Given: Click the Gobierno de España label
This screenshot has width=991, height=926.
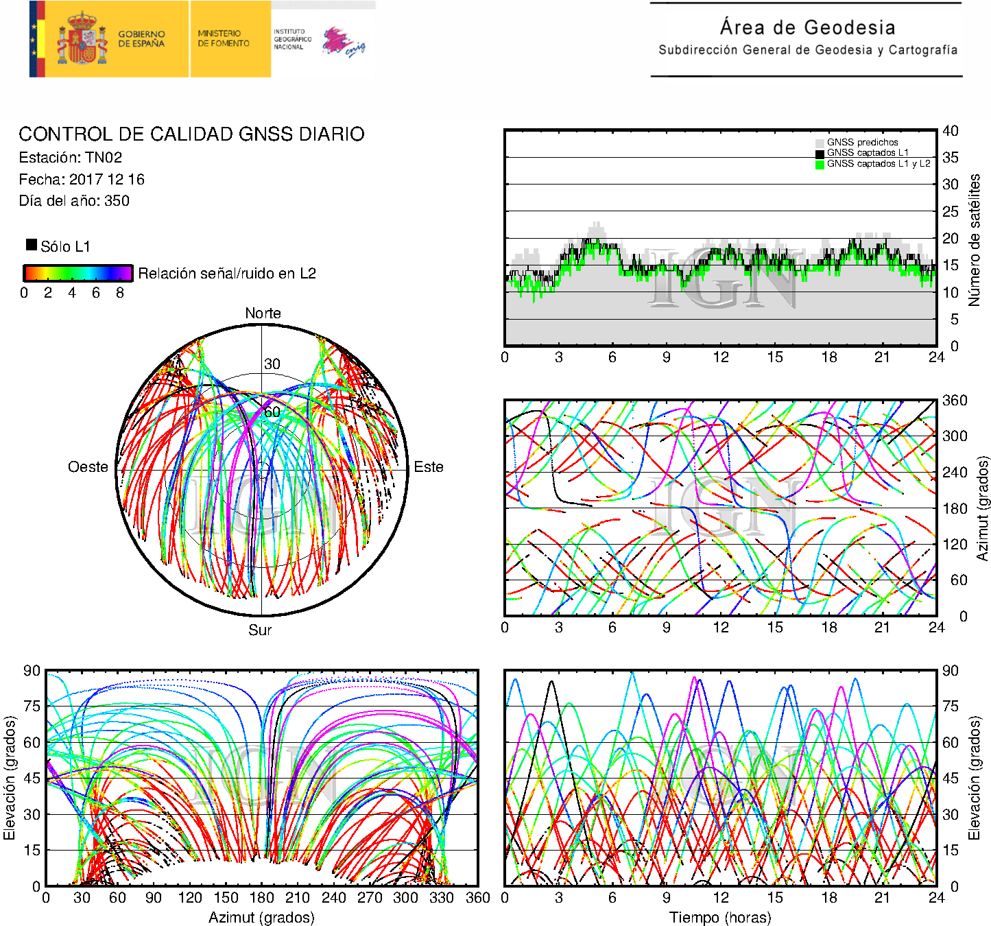Looking at the screenshot, I should click(x=141, y=39).
